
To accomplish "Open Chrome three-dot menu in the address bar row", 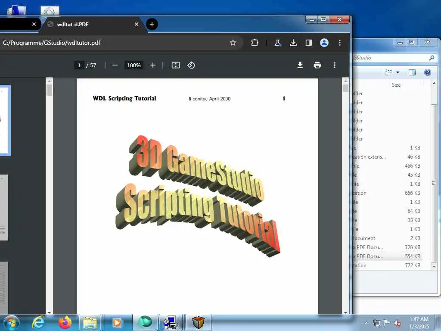I will tap(340, 43).
